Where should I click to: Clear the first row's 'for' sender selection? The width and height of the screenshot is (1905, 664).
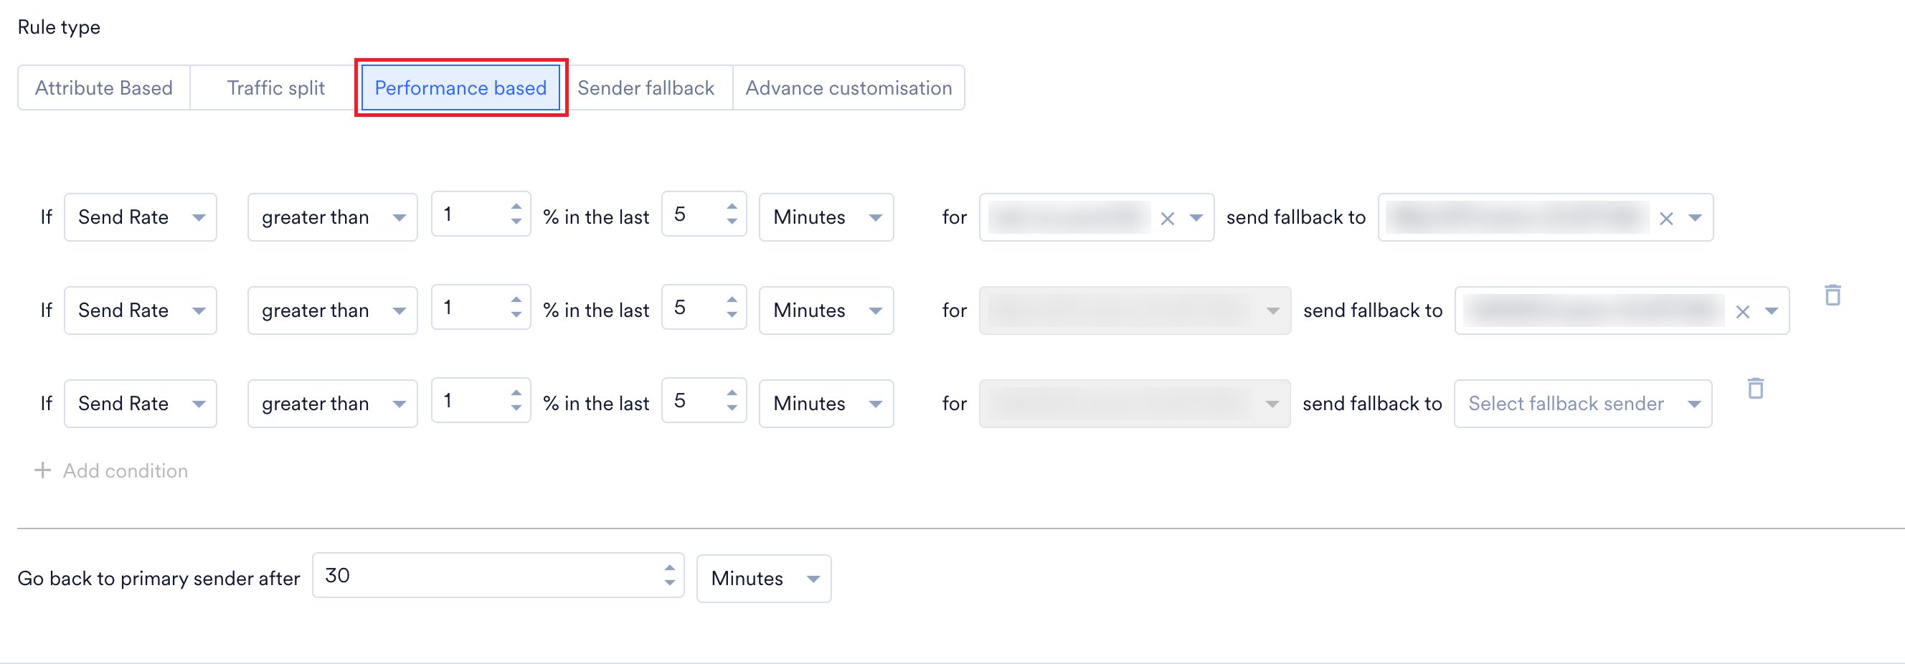(1168, 219)
